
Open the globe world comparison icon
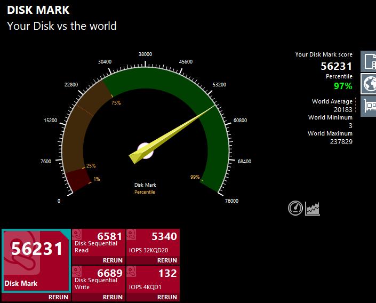[x=369, y=84]
